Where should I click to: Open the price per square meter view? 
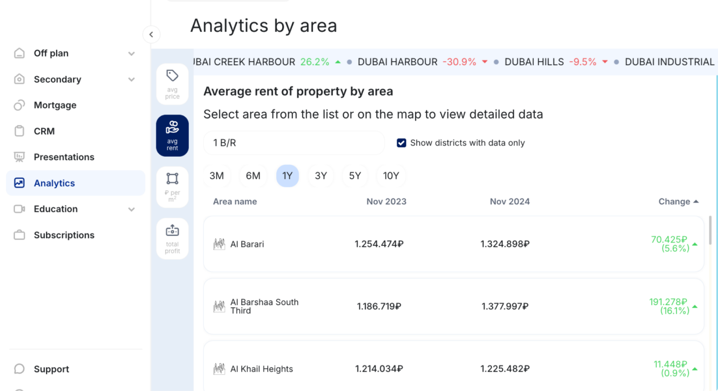click(172, 187)
